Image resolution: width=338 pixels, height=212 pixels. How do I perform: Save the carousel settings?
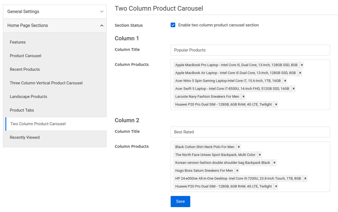[180, 201]
